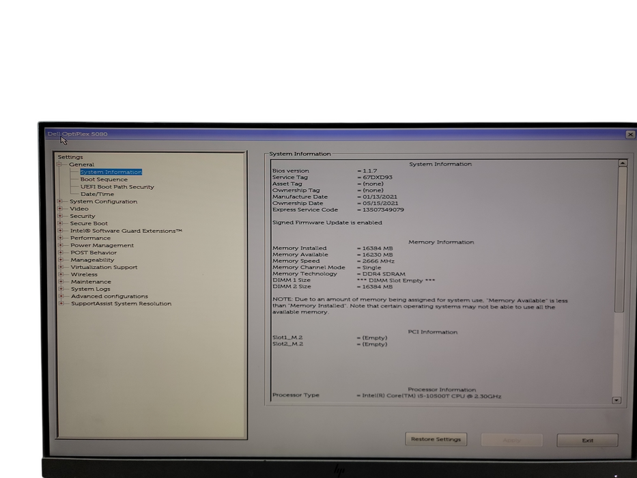Select the Performance category label
Viewport: 637px width, 478px height.
point(90,238)
